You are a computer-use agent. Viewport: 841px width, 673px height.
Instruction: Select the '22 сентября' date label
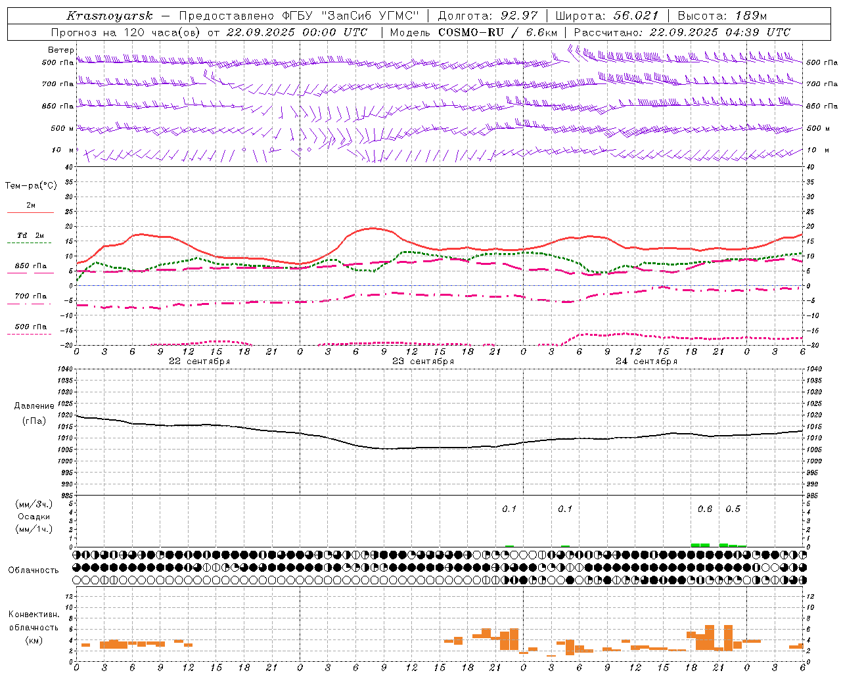(200, 361)
